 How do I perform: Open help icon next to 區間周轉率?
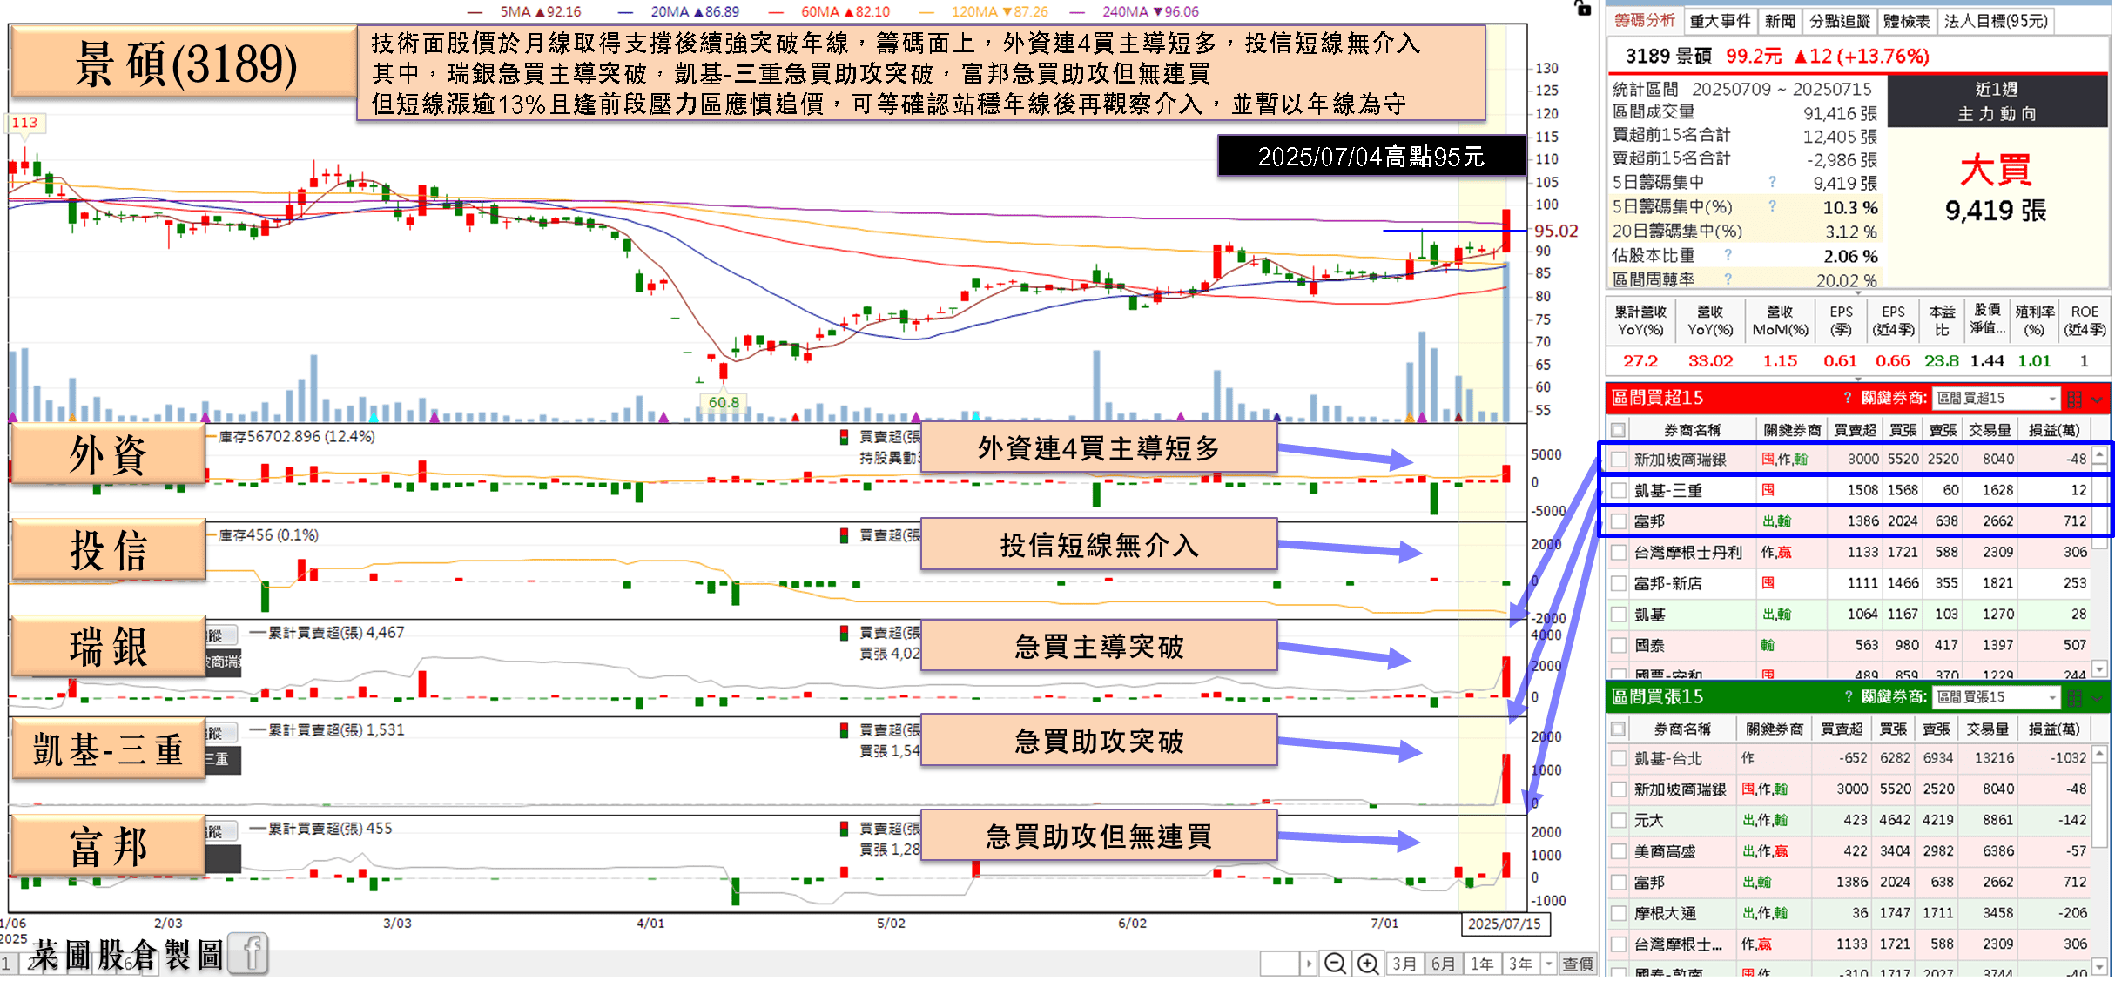pyautogui.click(x=1728, y=279)
